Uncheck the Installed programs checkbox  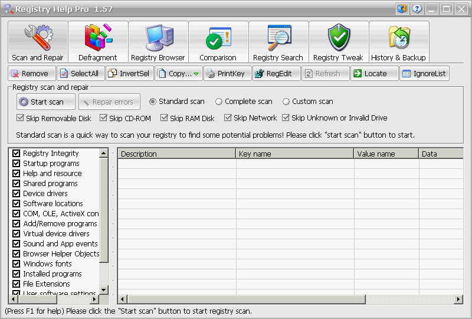tap(17, 274)
